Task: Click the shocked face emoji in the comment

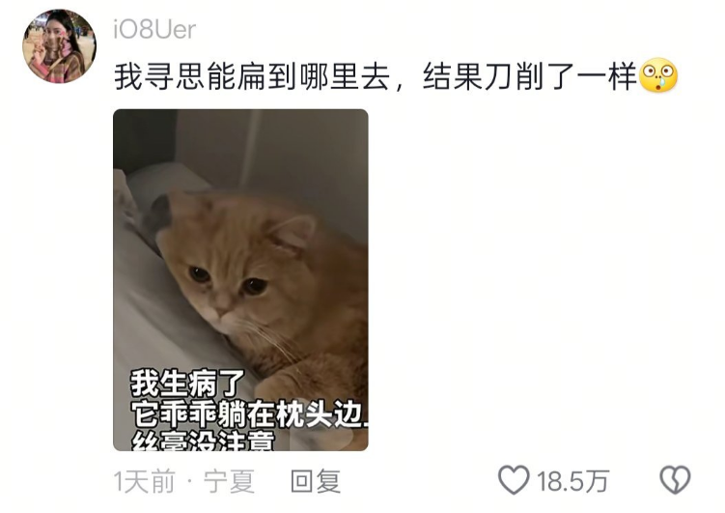Action: pyautogui.click(x=658, y=75)
